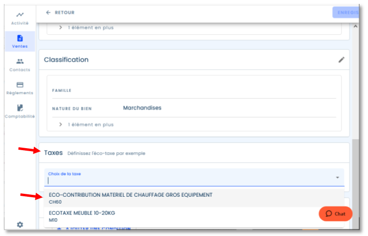The width and height of the screenshot is (368, 236).
Task: Open the Règlements card icon
Action: 20,84
